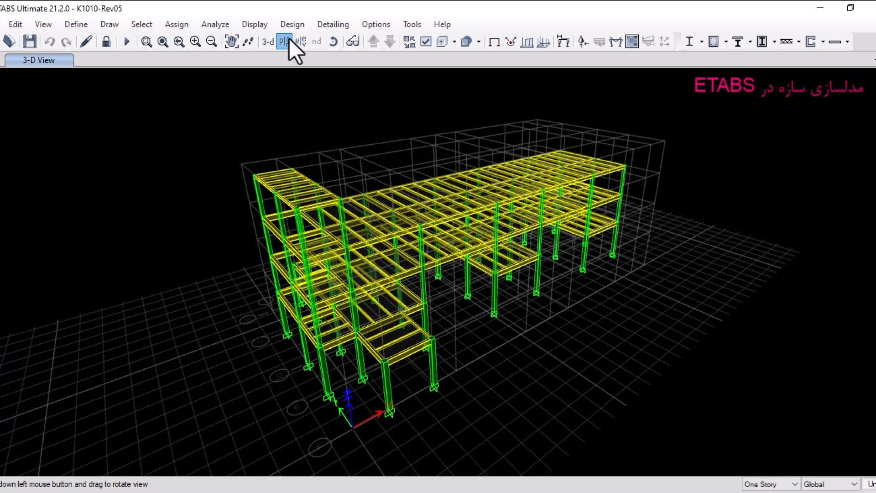Click Slab Design icon
The height and width of the screenshot is (493, 876).
pyautogui.click(x=835, y=42)
